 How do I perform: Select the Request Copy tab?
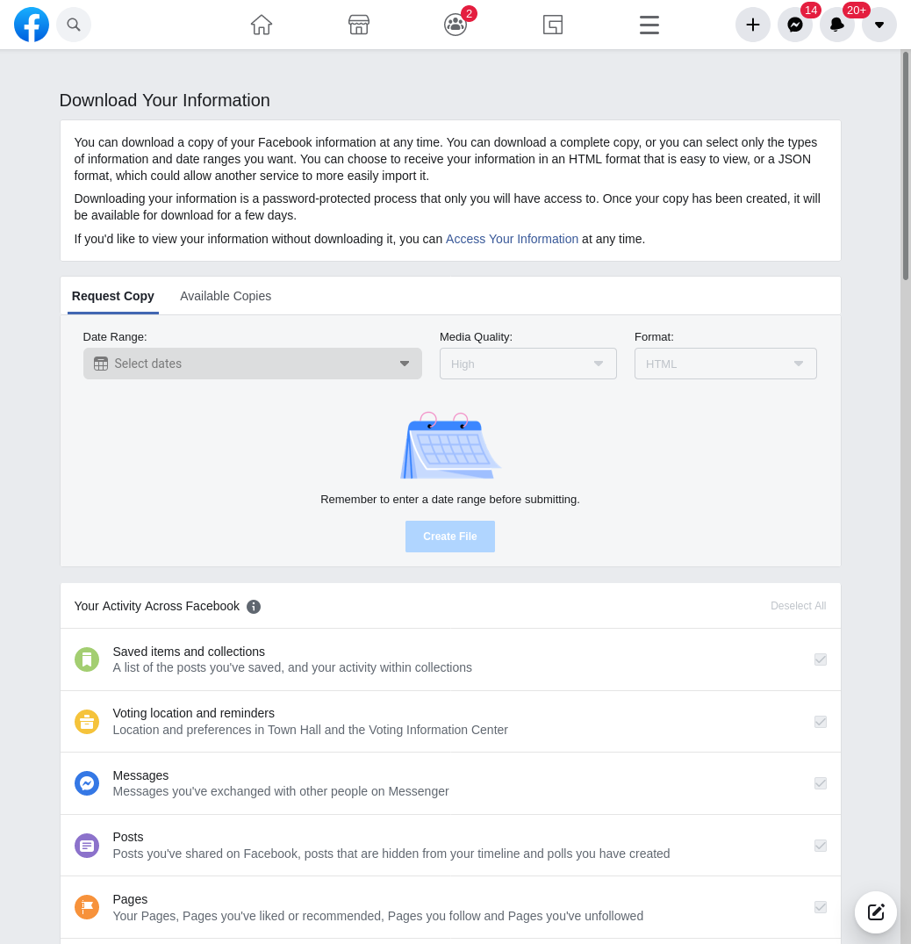pyautogui.click(x=113, y=296)
